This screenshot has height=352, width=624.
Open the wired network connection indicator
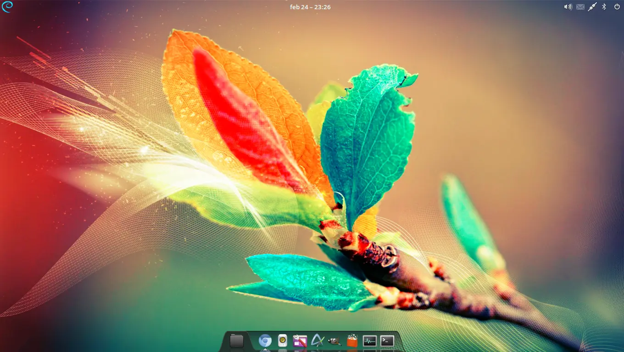point(592,7)
